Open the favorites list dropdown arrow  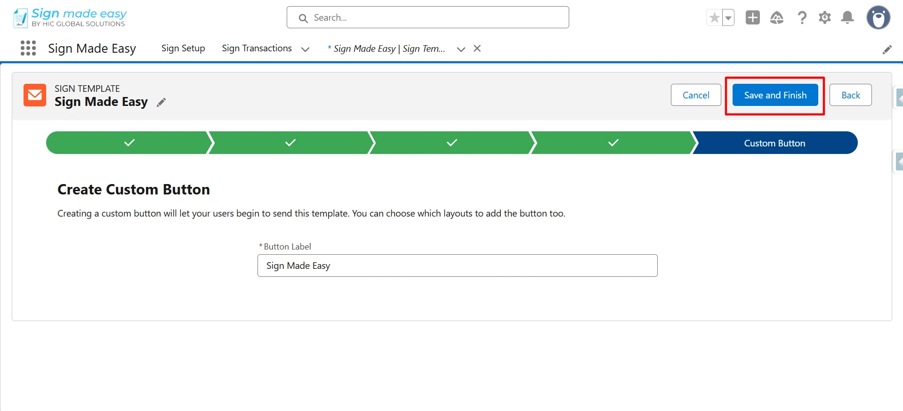coord(728,18)
